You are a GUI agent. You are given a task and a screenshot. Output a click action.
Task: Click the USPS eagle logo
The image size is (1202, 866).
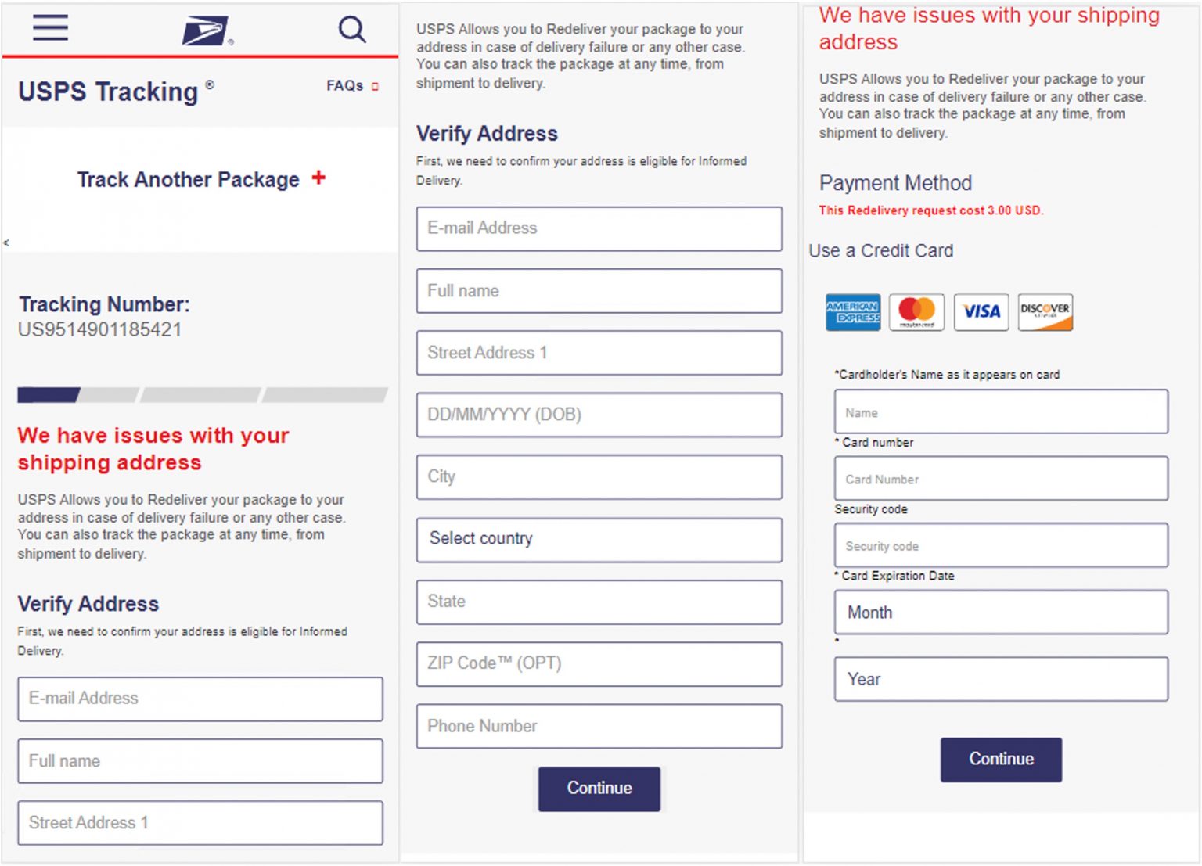[205, 31]
